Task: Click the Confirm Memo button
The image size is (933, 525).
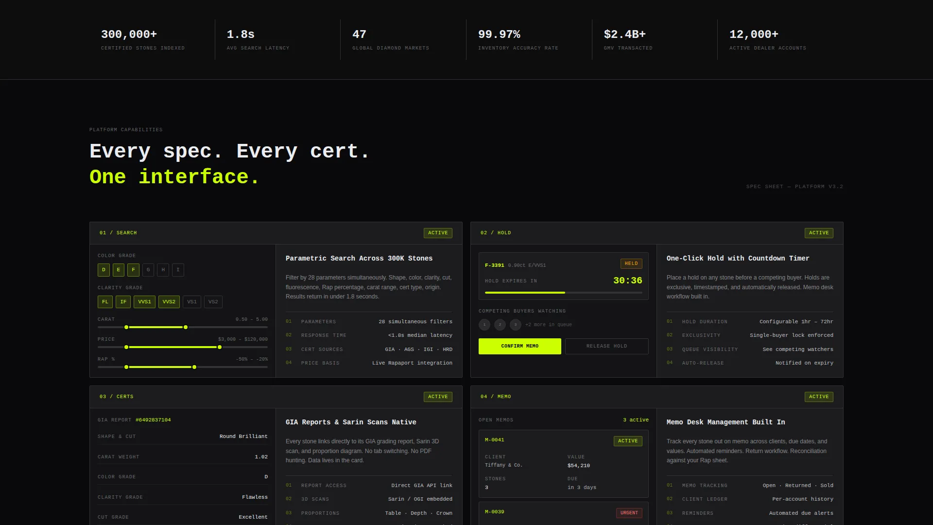Action: click(520, 346)
